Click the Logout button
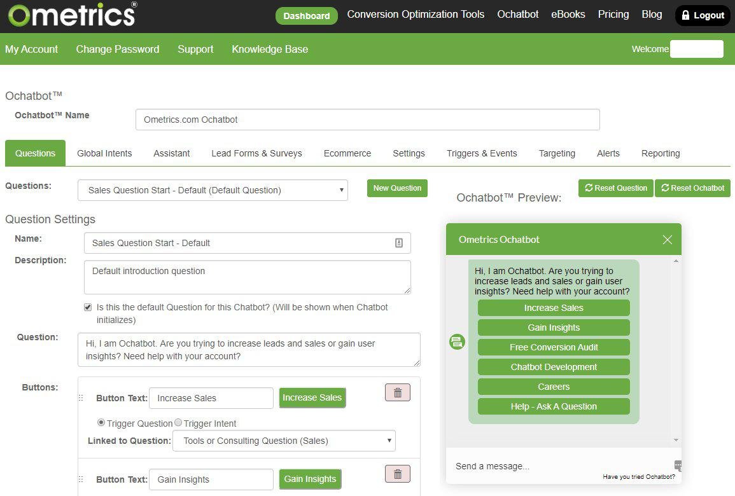Viewport: 735px width, 496px height. click(x=703, y=15)
